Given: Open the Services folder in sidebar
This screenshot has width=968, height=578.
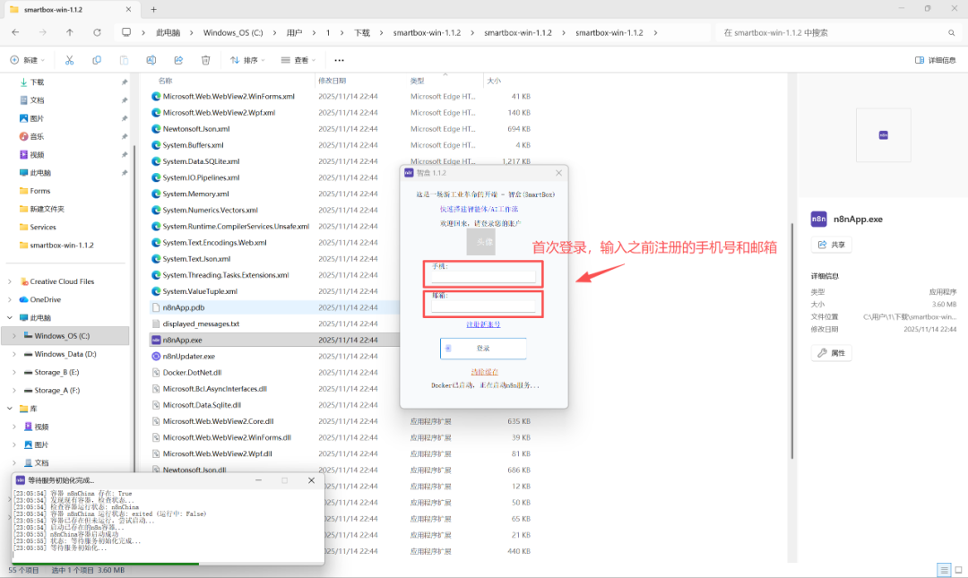Looking at the screenshot, I should pos(43,228).
